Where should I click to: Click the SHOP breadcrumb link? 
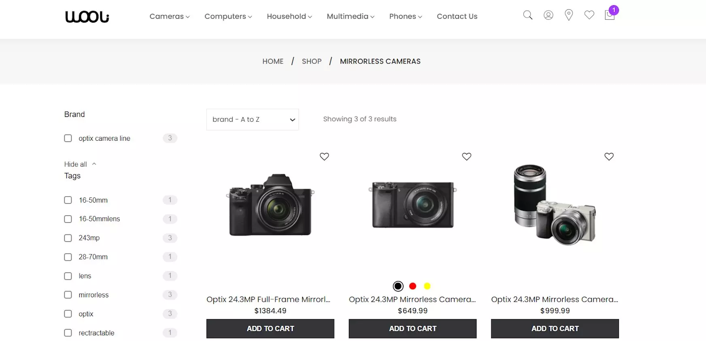coord(311,61)
